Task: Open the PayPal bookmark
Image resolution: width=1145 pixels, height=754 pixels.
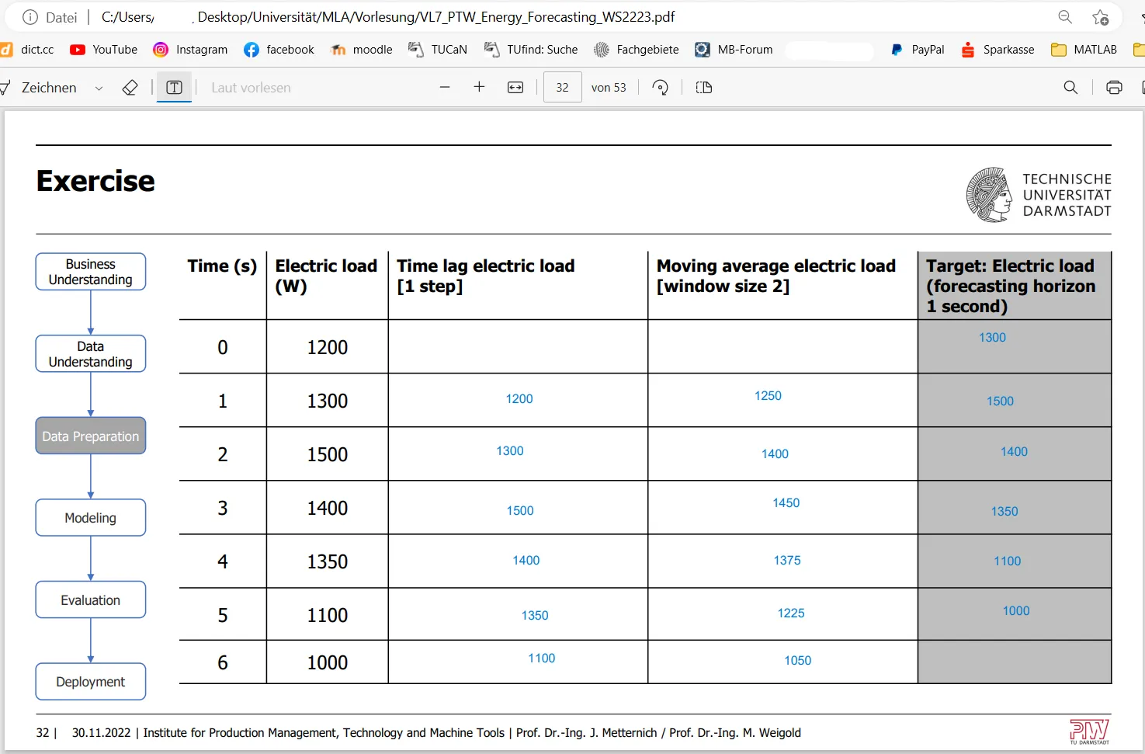Action: pos(917,50)
